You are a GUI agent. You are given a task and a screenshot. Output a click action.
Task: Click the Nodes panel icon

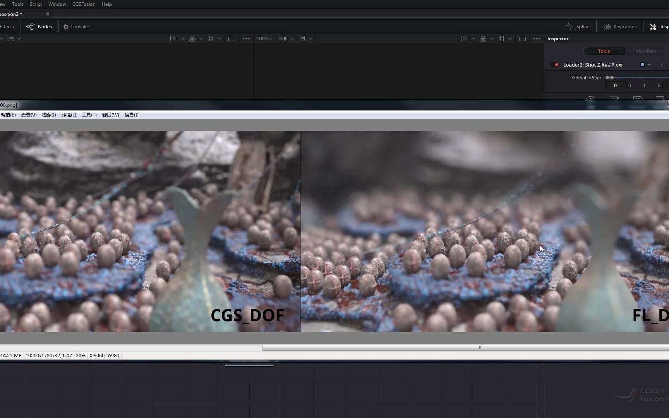click(x=30, y=26)
